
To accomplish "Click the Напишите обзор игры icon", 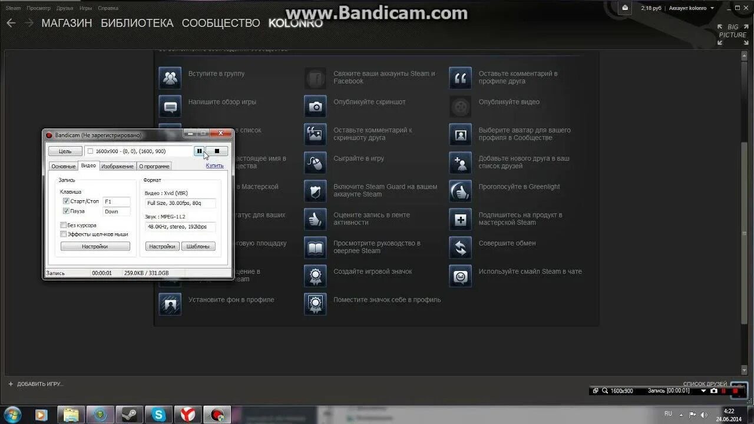I will pyautogui.click(x=170, y=106).
